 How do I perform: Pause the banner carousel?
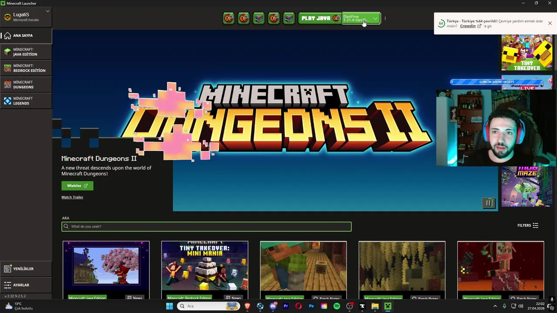pos(489,203)
